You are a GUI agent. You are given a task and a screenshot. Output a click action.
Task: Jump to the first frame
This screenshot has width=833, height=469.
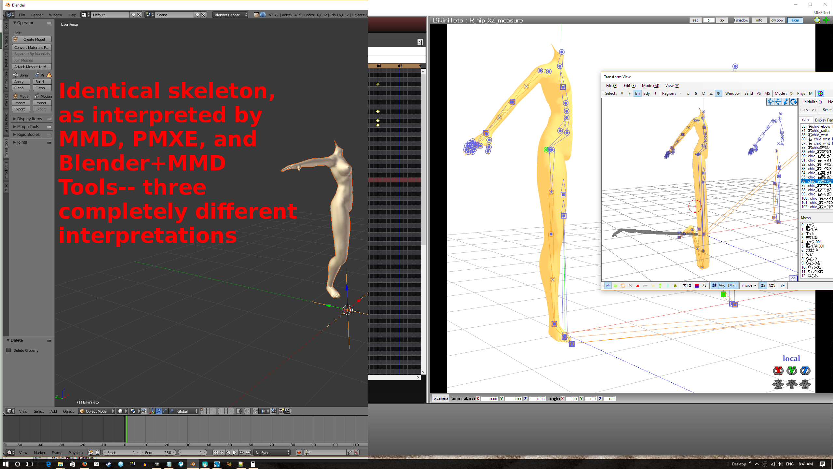(x=215, y=452)
